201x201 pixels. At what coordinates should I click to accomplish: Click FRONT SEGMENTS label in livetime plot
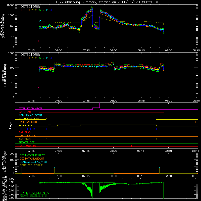coord(34,193)
